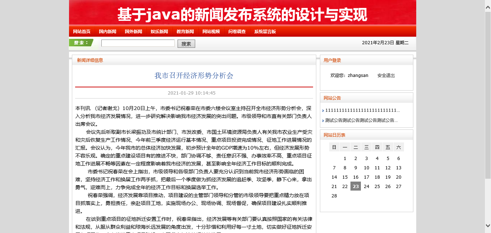Select calendar day 12

click(x=388, y=168)
